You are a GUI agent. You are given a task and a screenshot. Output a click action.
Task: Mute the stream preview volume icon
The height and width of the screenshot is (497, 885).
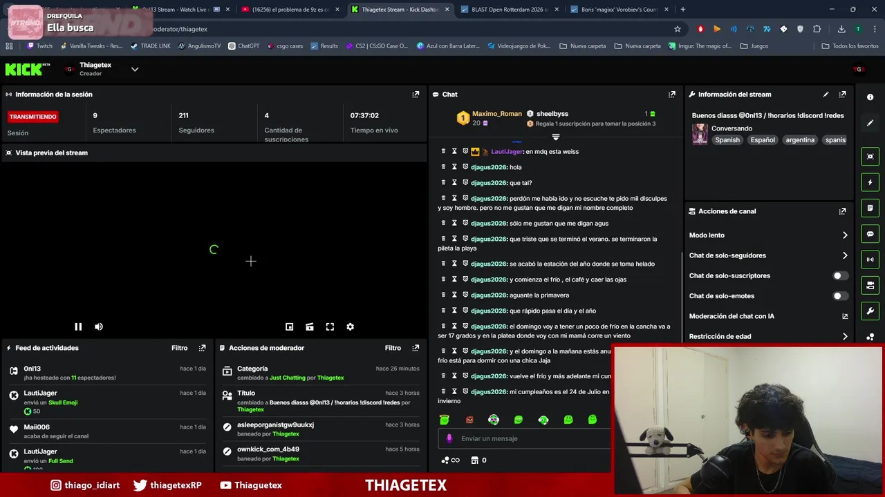click(x=99, y=327)
